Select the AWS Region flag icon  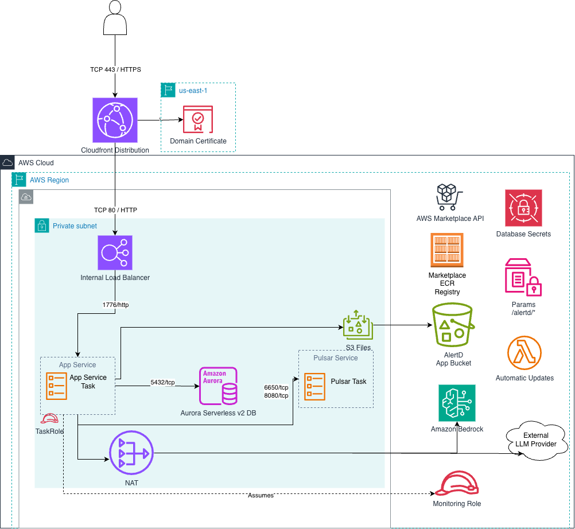coord(19,180)
